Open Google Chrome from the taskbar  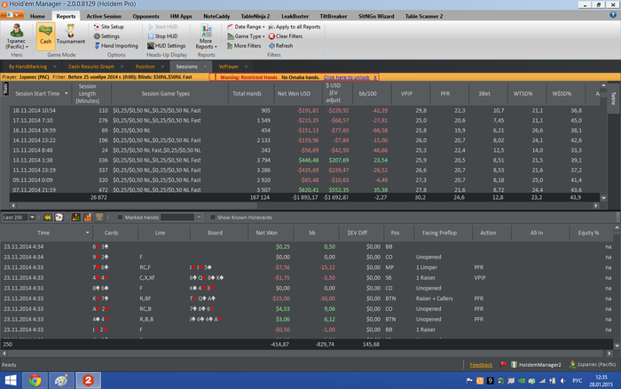[x=35, y=381]
